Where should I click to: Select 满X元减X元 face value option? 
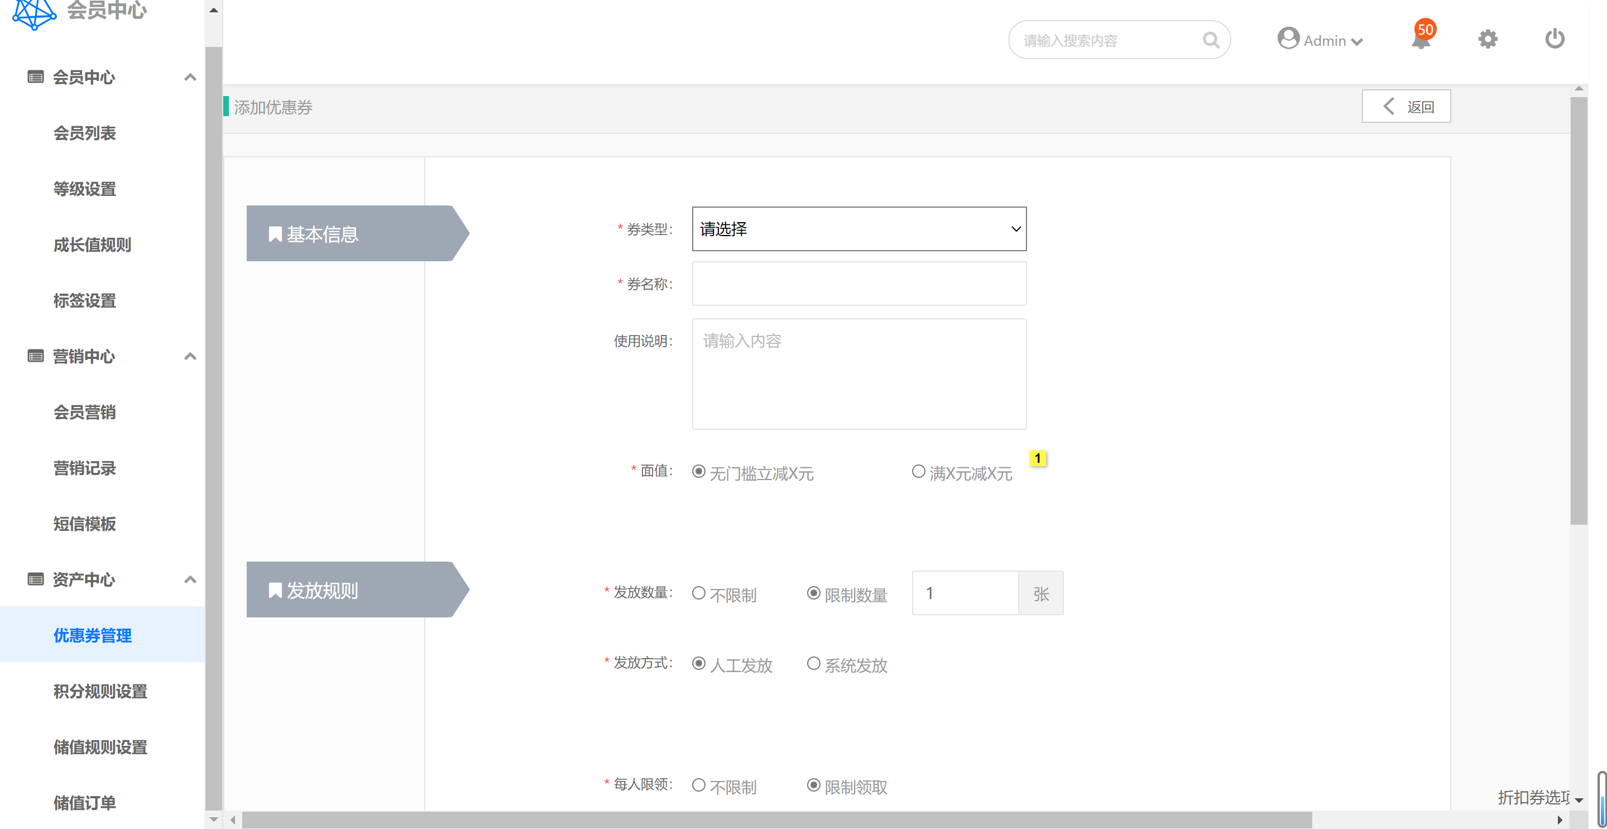918,472
